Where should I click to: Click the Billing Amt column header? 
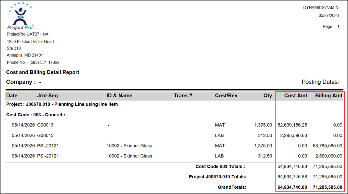329,96
